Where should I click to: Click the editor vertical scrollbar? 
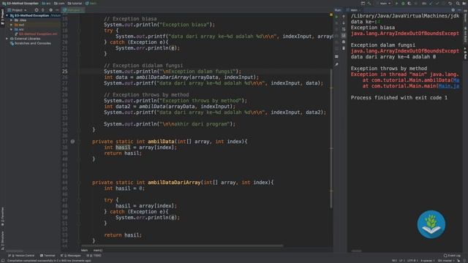(x=331, y=139)
